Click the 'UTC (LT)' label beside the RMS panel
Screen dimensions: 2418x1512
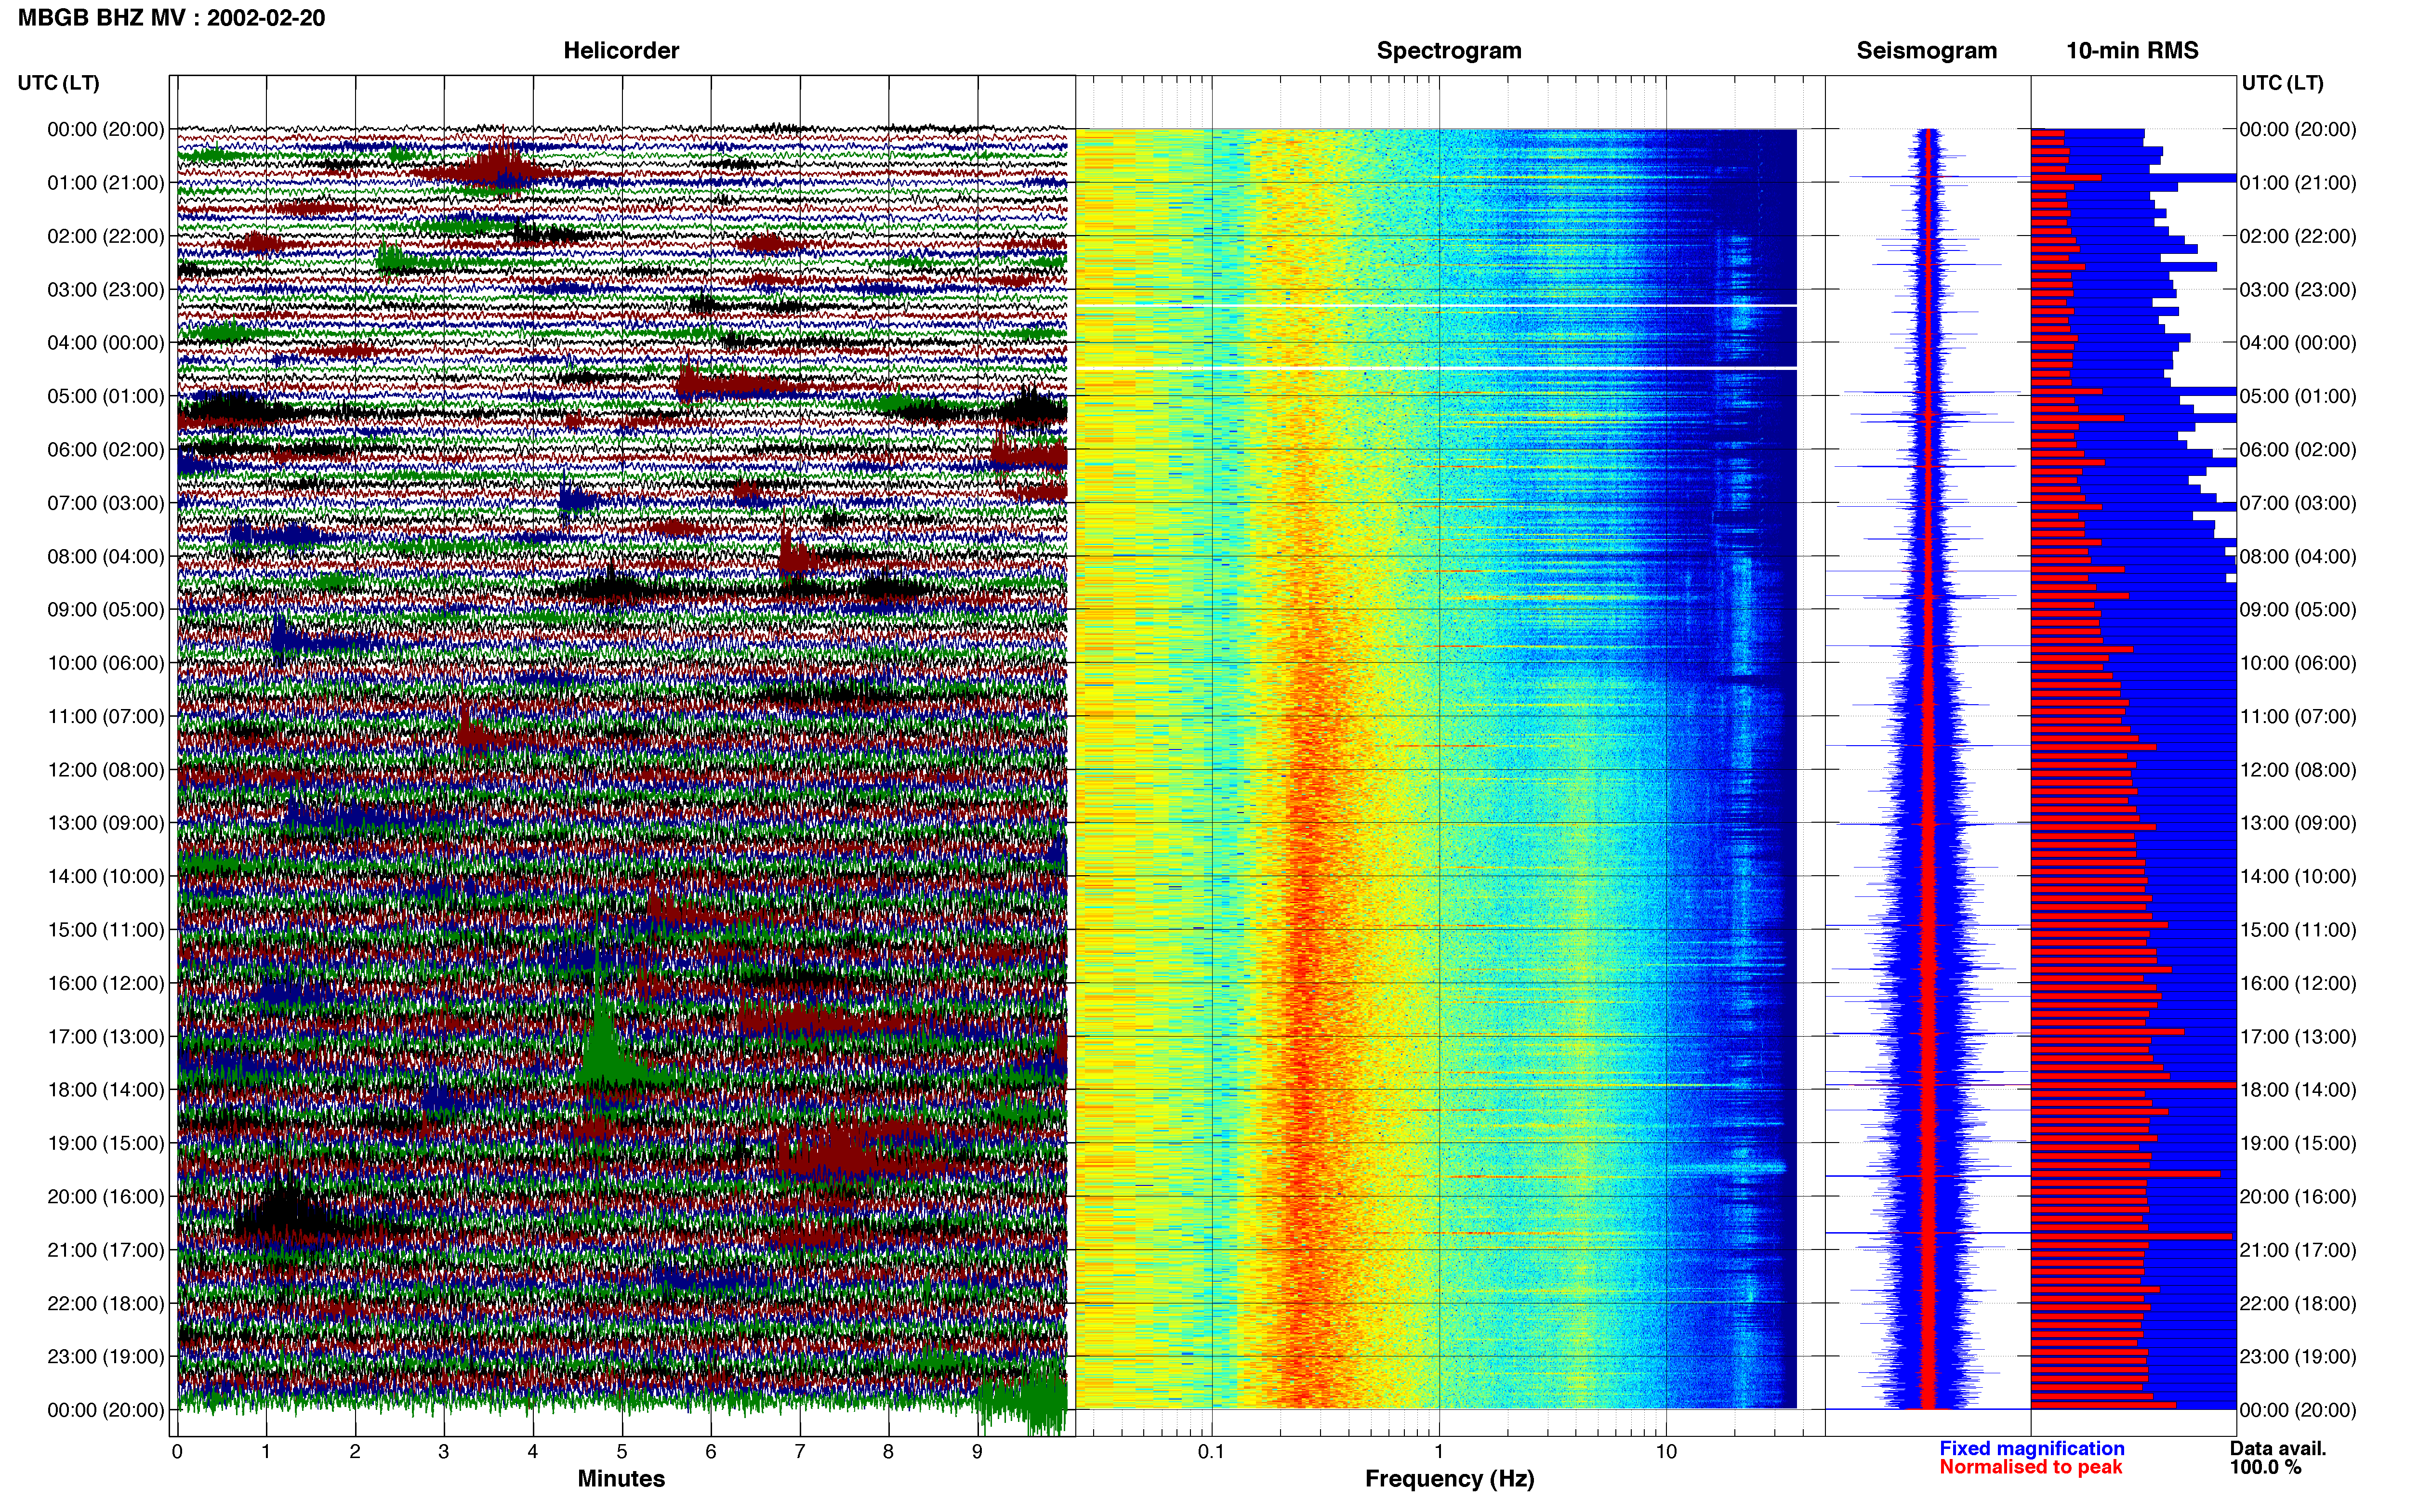point(2282,83)
